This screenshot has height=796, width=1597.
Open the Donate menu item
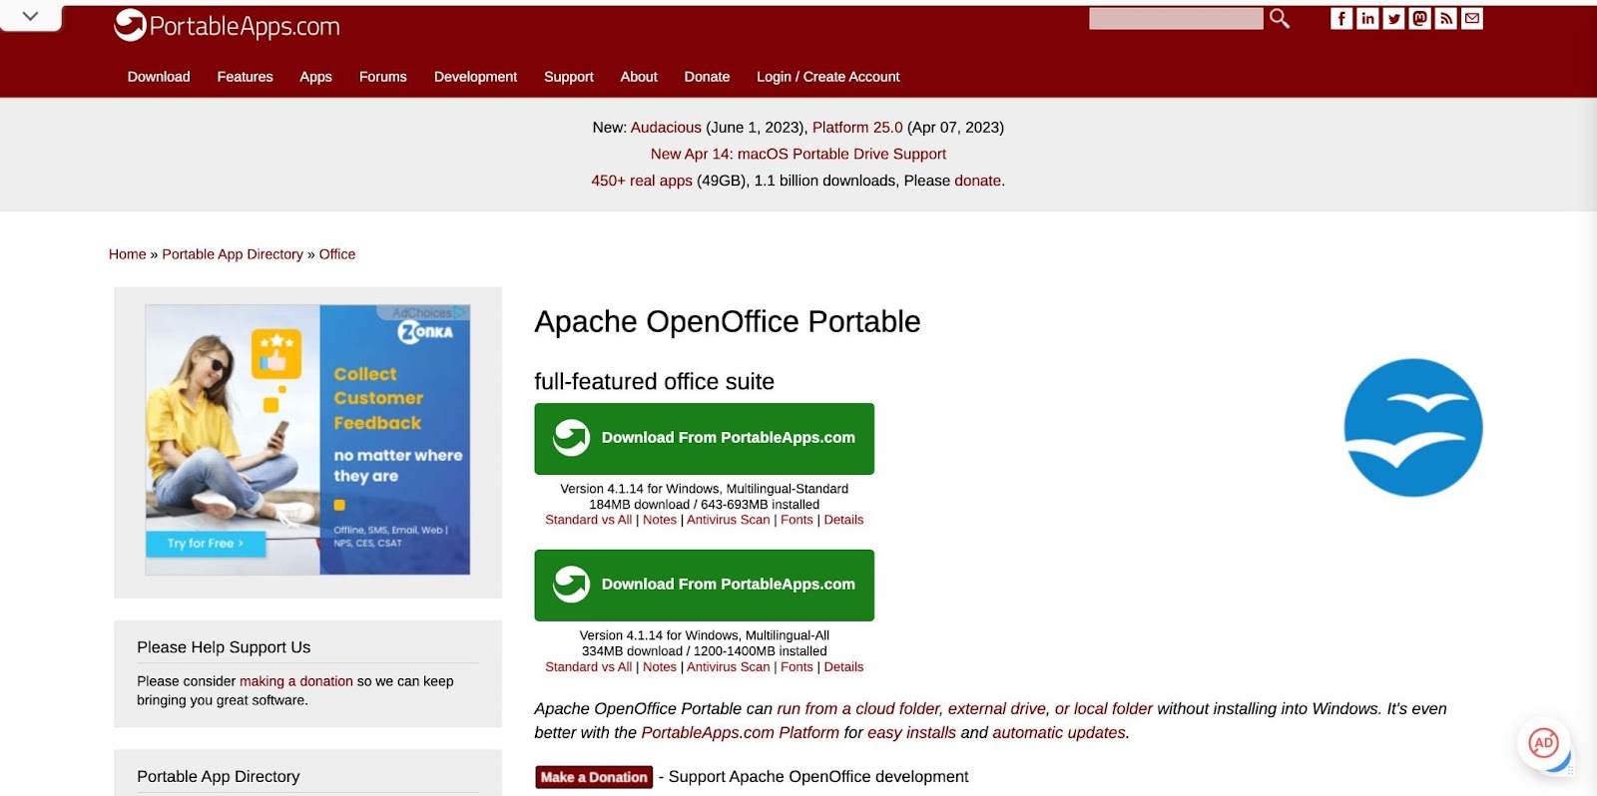[707, 77]
